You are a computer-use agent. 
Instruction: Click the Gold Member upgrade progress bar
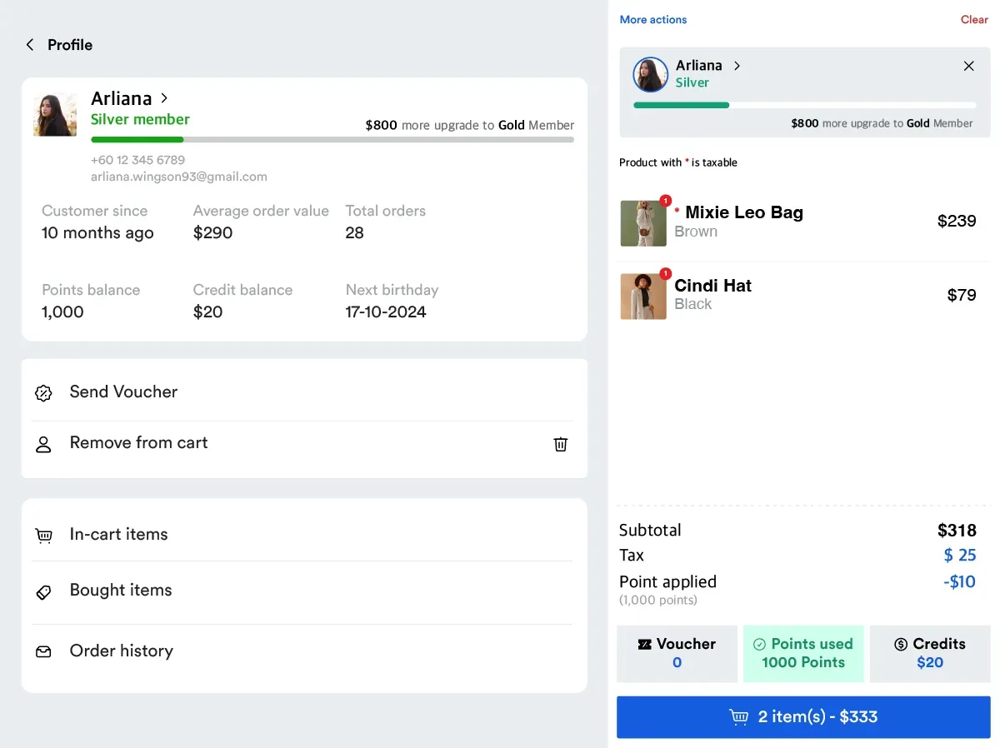click(332, 140)
